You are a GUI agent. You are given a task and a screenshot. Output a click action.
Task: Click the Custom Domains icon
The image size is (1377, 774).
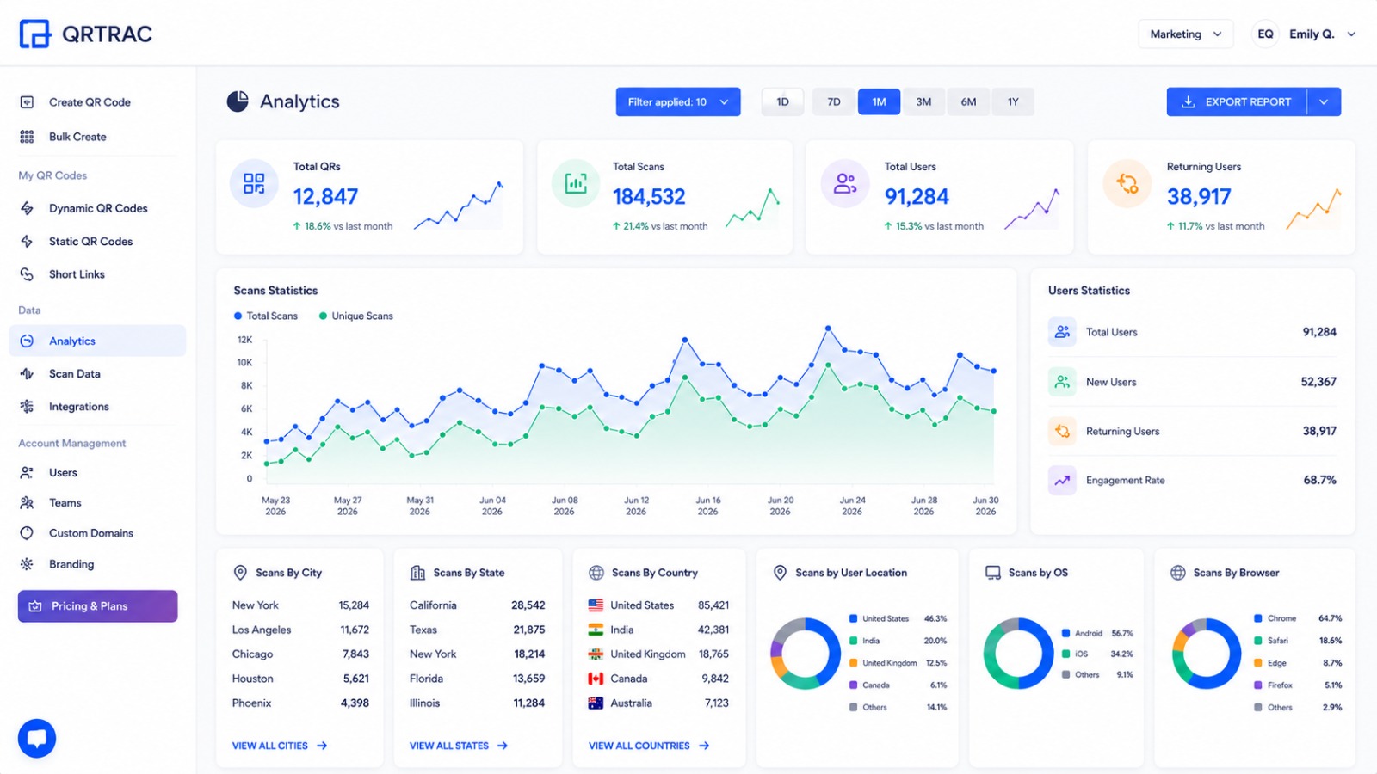(27, 533)
